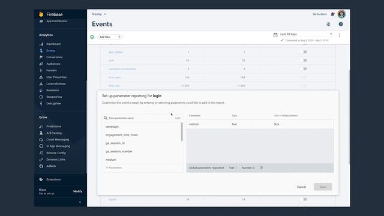Select the ga_session_id parameter
This screenshot has width=384, height=216.
[115, 143]
